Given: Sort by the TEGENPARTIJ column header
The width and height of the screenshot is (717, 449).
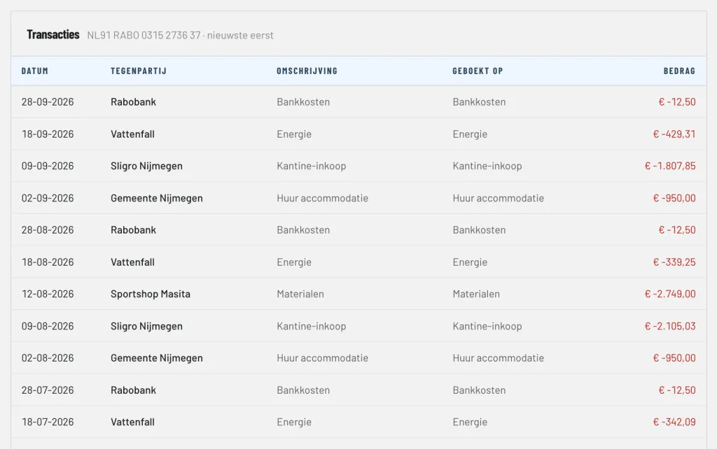Looking at the screenshot, I should (x=139, y=71).
